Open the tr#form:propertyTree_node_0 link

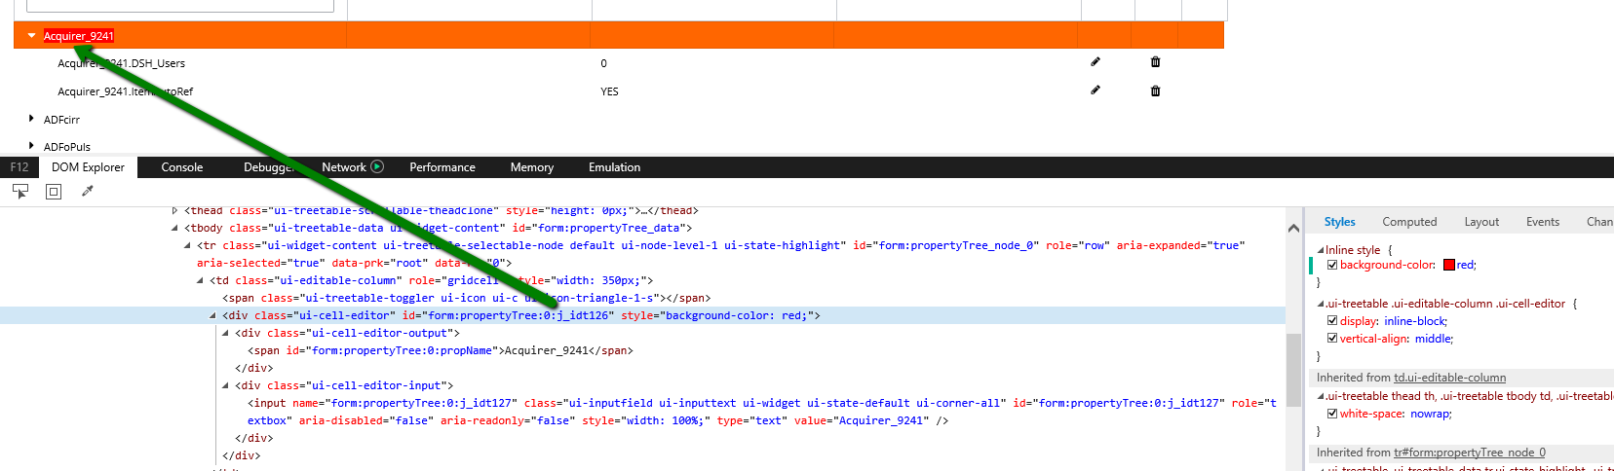(1469, 453)
